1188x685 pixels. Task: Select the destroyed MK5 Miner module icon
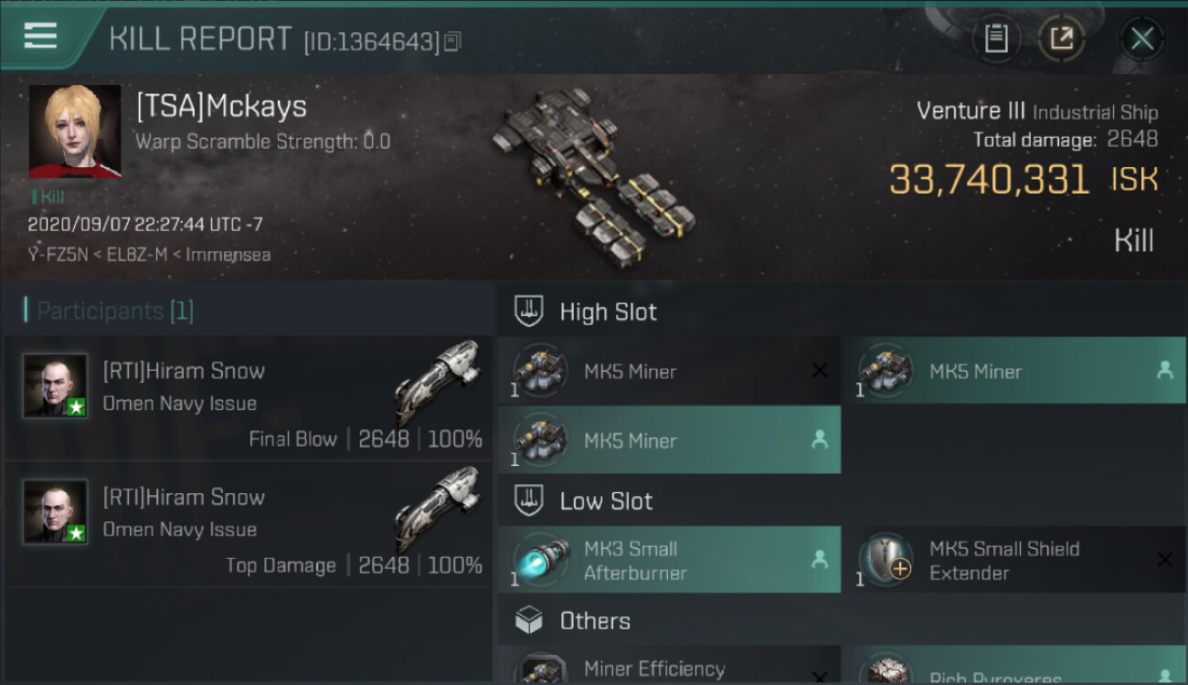(x=540, y=371)
